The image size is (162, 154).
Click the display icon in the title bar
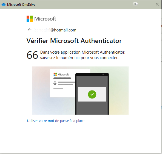coord(136,4)
